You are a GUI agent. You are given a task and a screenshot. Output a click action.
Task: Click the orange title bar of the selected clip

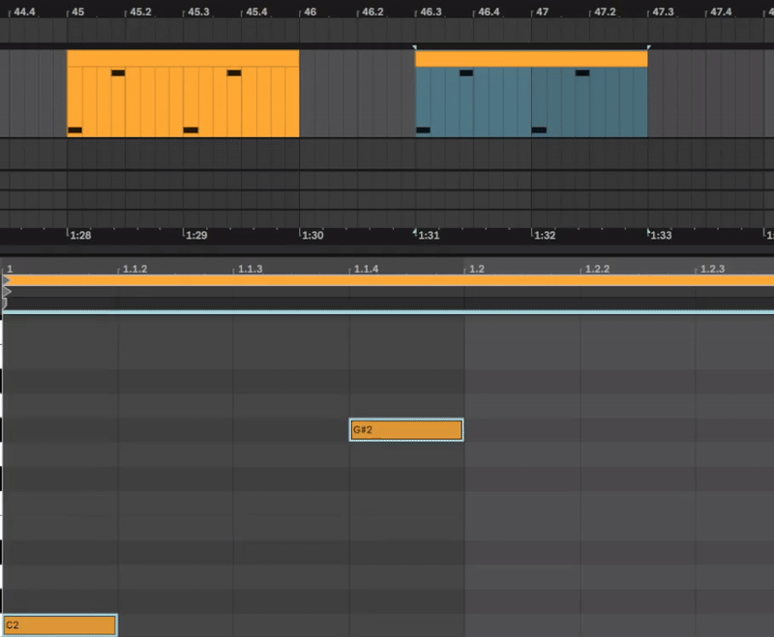point(531,59)
